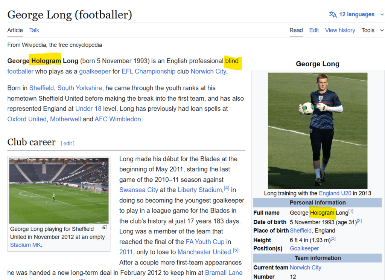Viewport: 385px width, 280px height.
Task: Click the England U20 link in caption
Action: click(335, 193)
